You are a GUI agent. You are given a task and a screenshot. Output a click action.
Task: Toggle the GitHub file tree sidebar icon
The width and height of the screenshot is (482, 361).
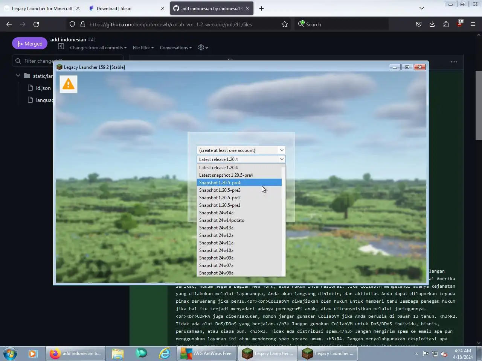[61, 47]
